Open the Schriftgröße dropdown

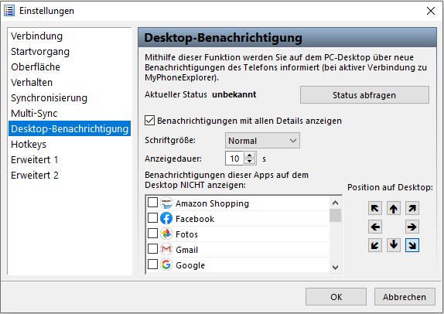262,141
